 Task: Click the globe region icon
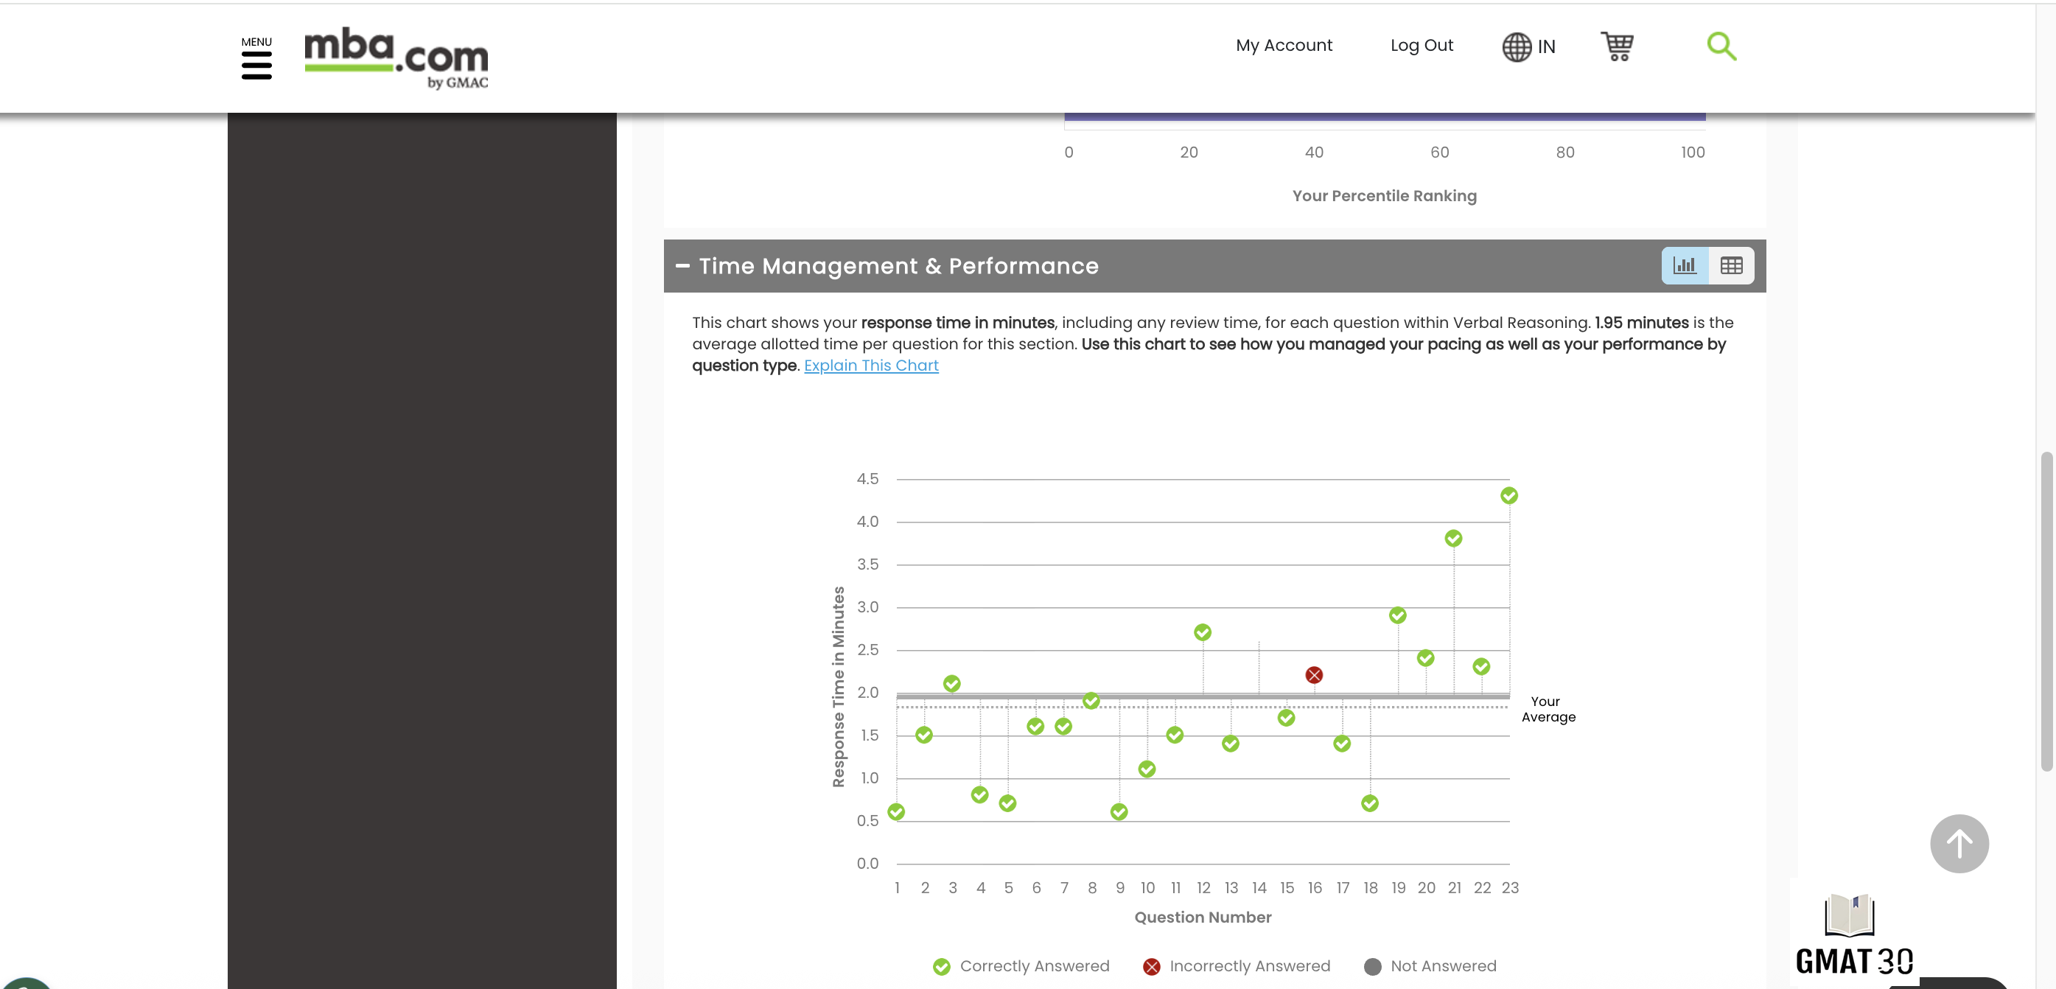1516,46
